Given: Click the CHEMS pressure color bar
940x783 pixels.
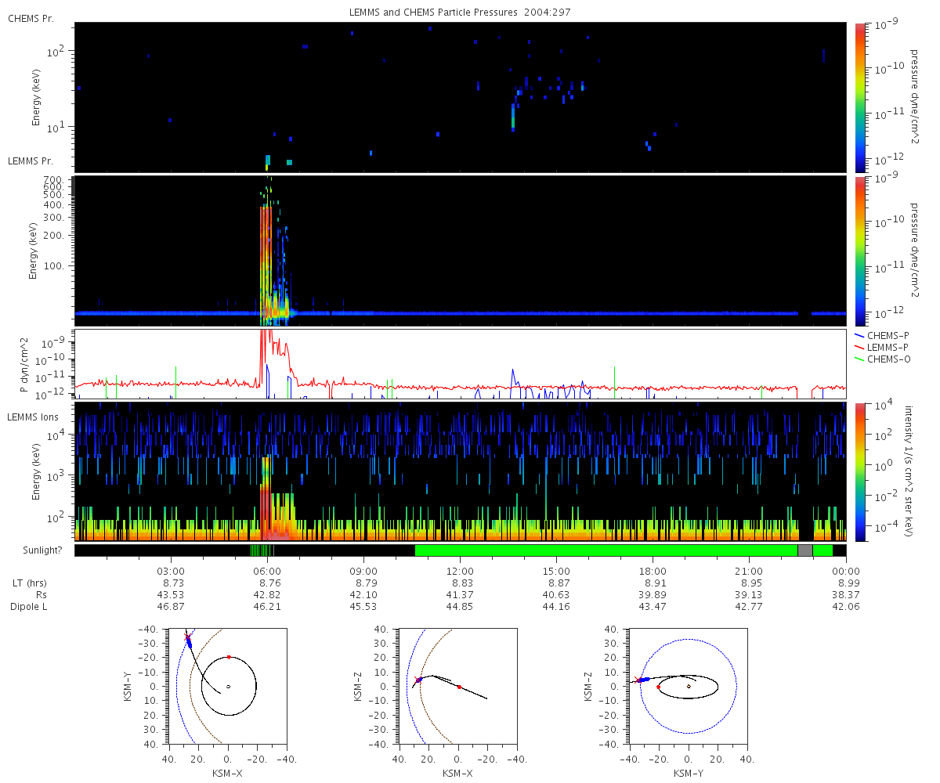Looking at the screenshot, I should [x=860, y=97].
